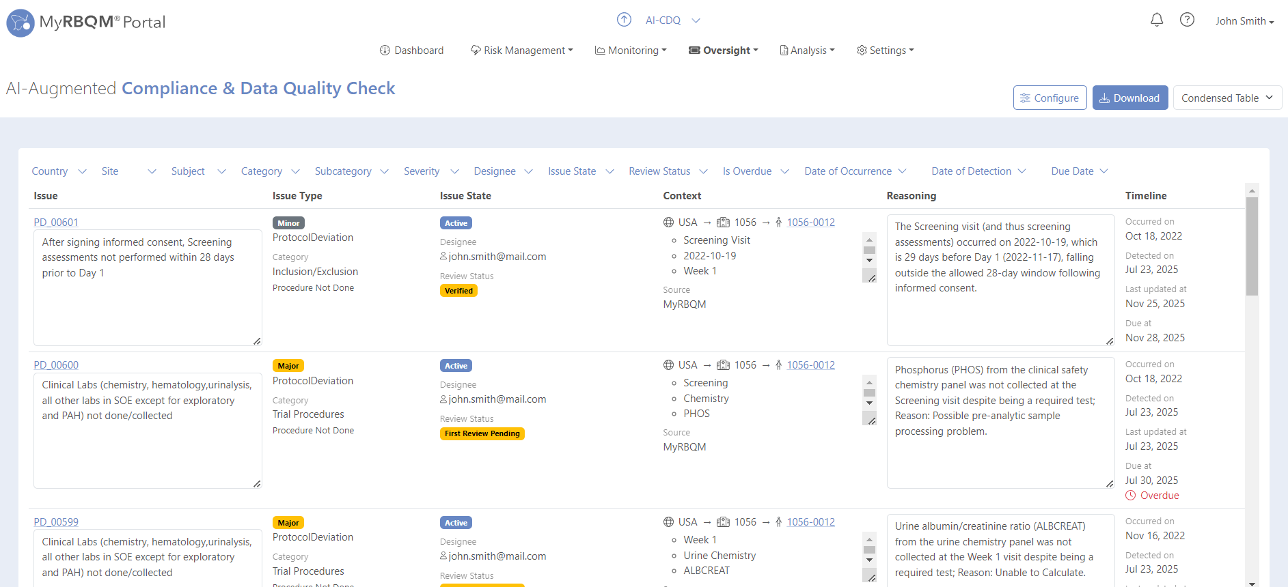Viewport: 1288px width, 587px height.
Task: Click the Configure button
Action: pos(1050,98)
